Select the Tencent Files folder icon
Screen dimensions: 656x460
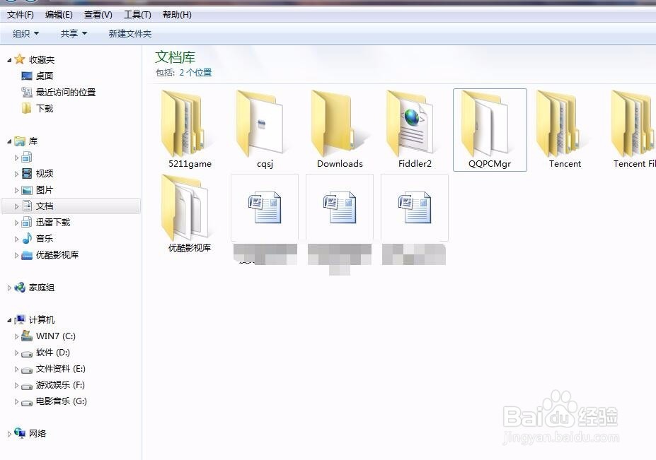point(633,123)
